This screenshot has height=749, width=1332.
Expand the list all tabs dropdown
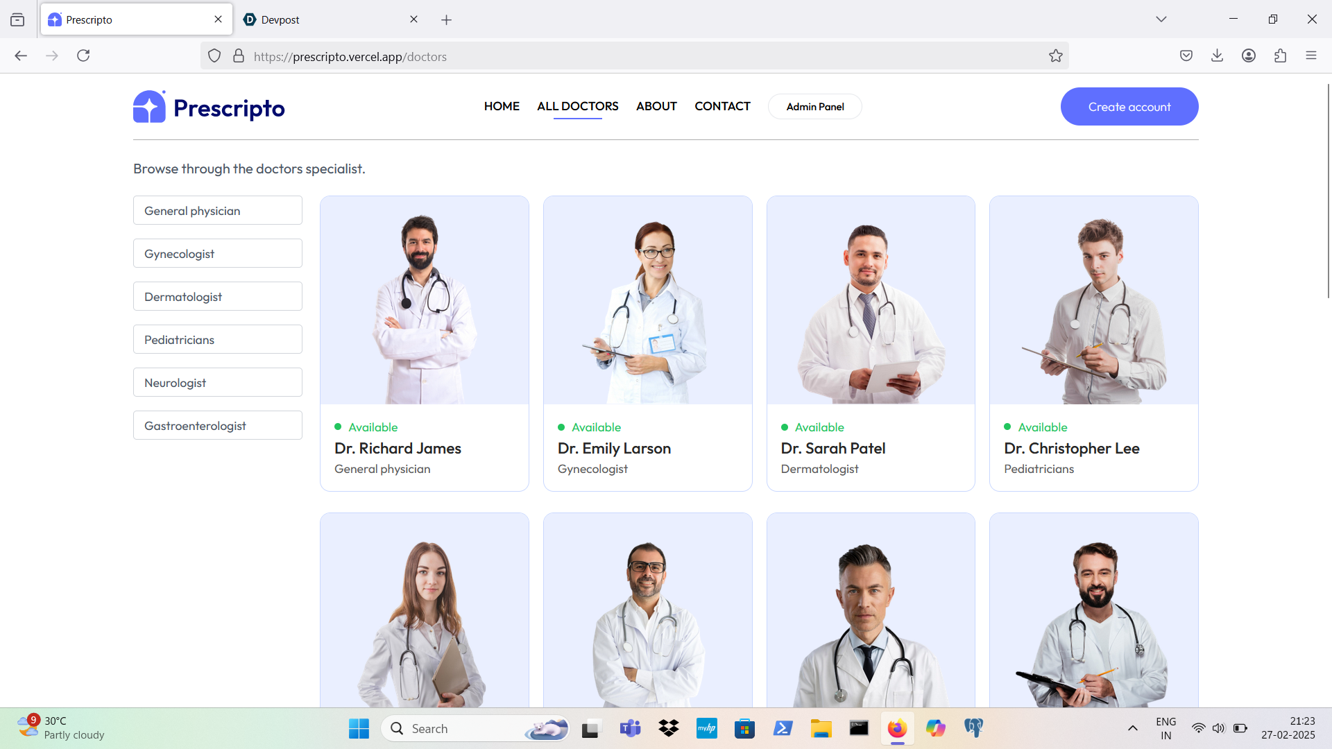point(1161,19)
